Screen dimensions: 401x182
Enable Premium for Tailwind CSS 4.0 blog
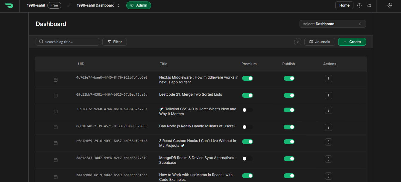coord(247,110)
